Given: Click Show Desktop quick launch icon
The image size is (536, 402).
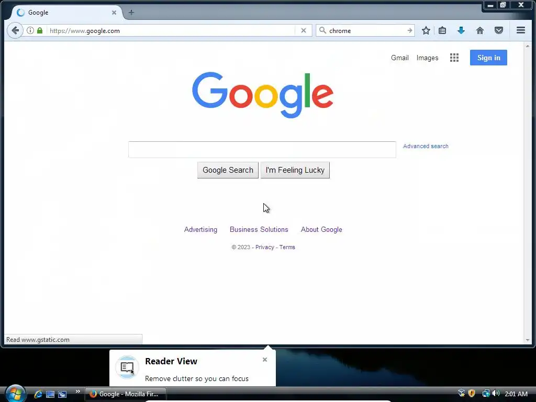Looking at the screenshot, I should pyautogui.click(x=50, y=394).
